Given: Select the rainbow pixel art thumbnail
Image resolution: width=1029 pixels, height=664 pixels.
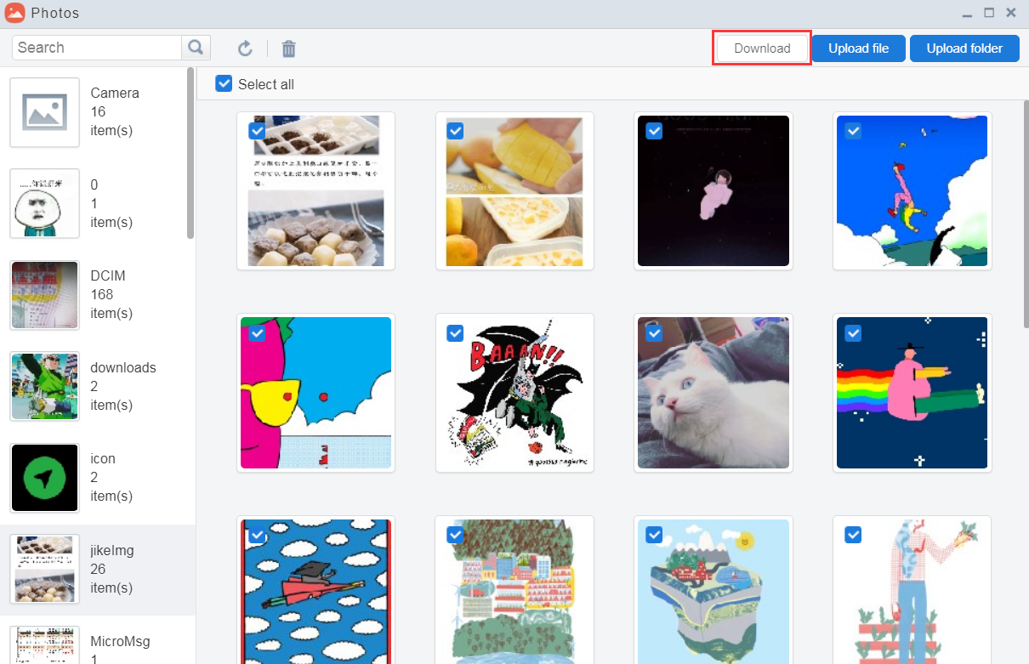Looking at the screenshot, I should point(912,393).
